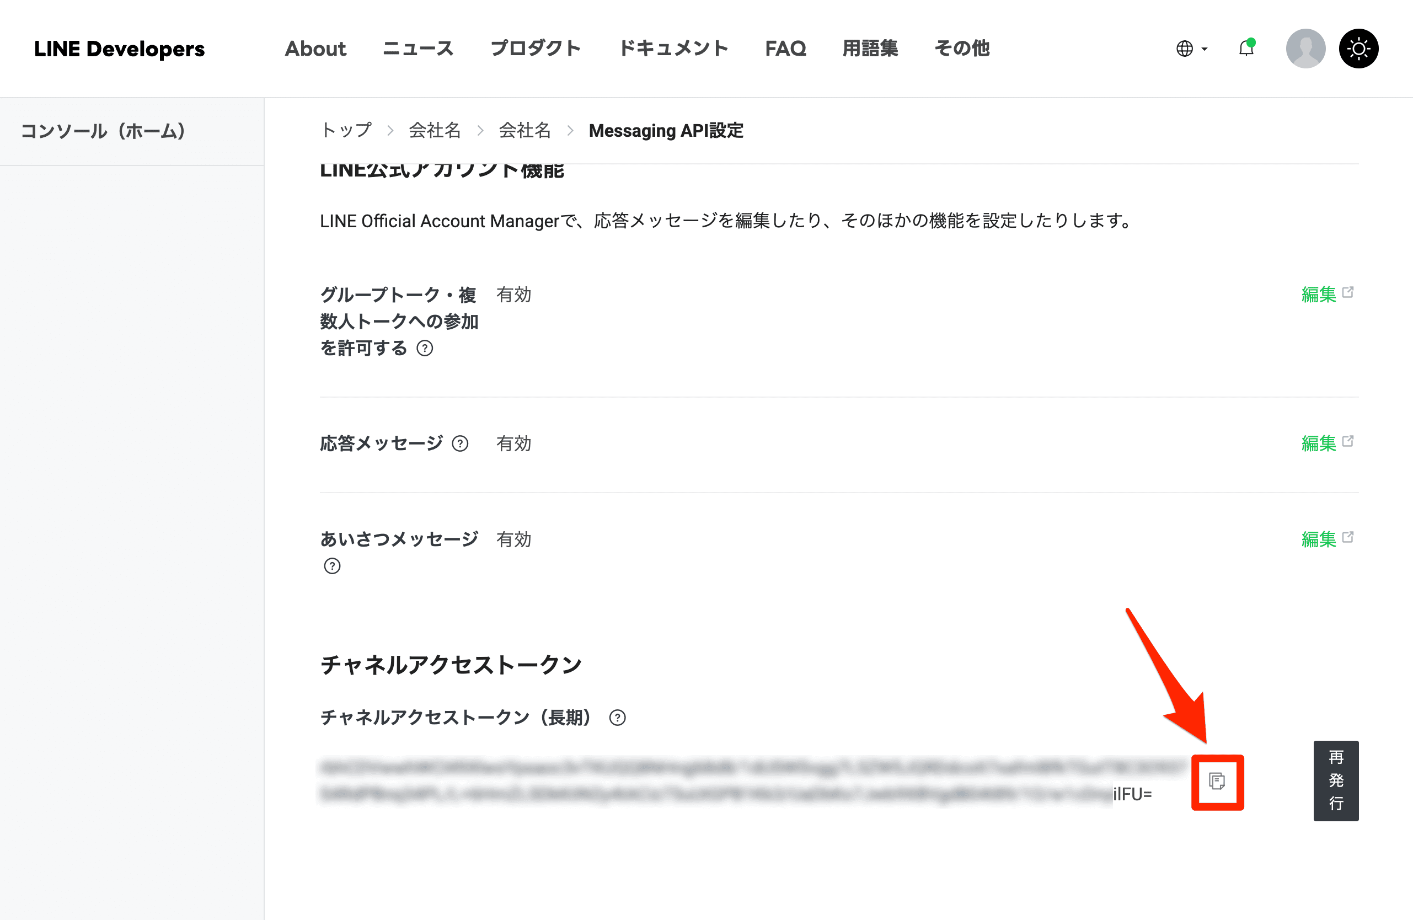Image resolution: width=1413 pixels, height=920 pixels.
Task: Select コンソール（ホーム） in sidebar
Action: tap(103, 131)
